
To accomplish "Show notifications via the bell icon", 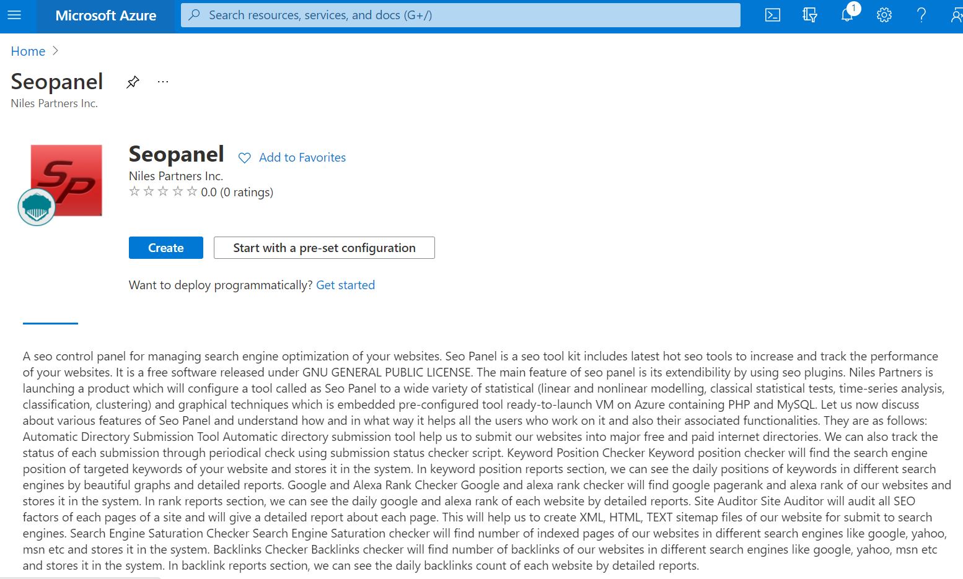I will point(847,15).
